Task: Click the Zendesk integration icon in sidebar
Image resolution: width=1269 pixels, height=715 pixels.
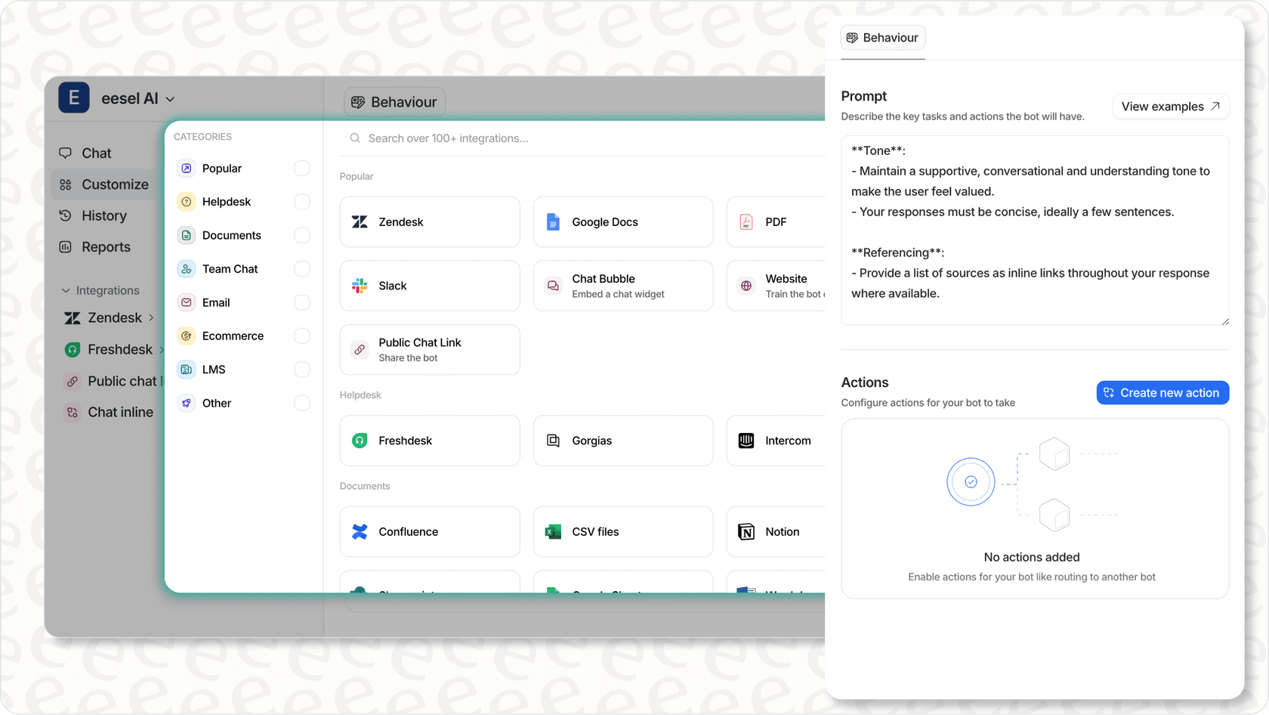Action: coord(73,317)
